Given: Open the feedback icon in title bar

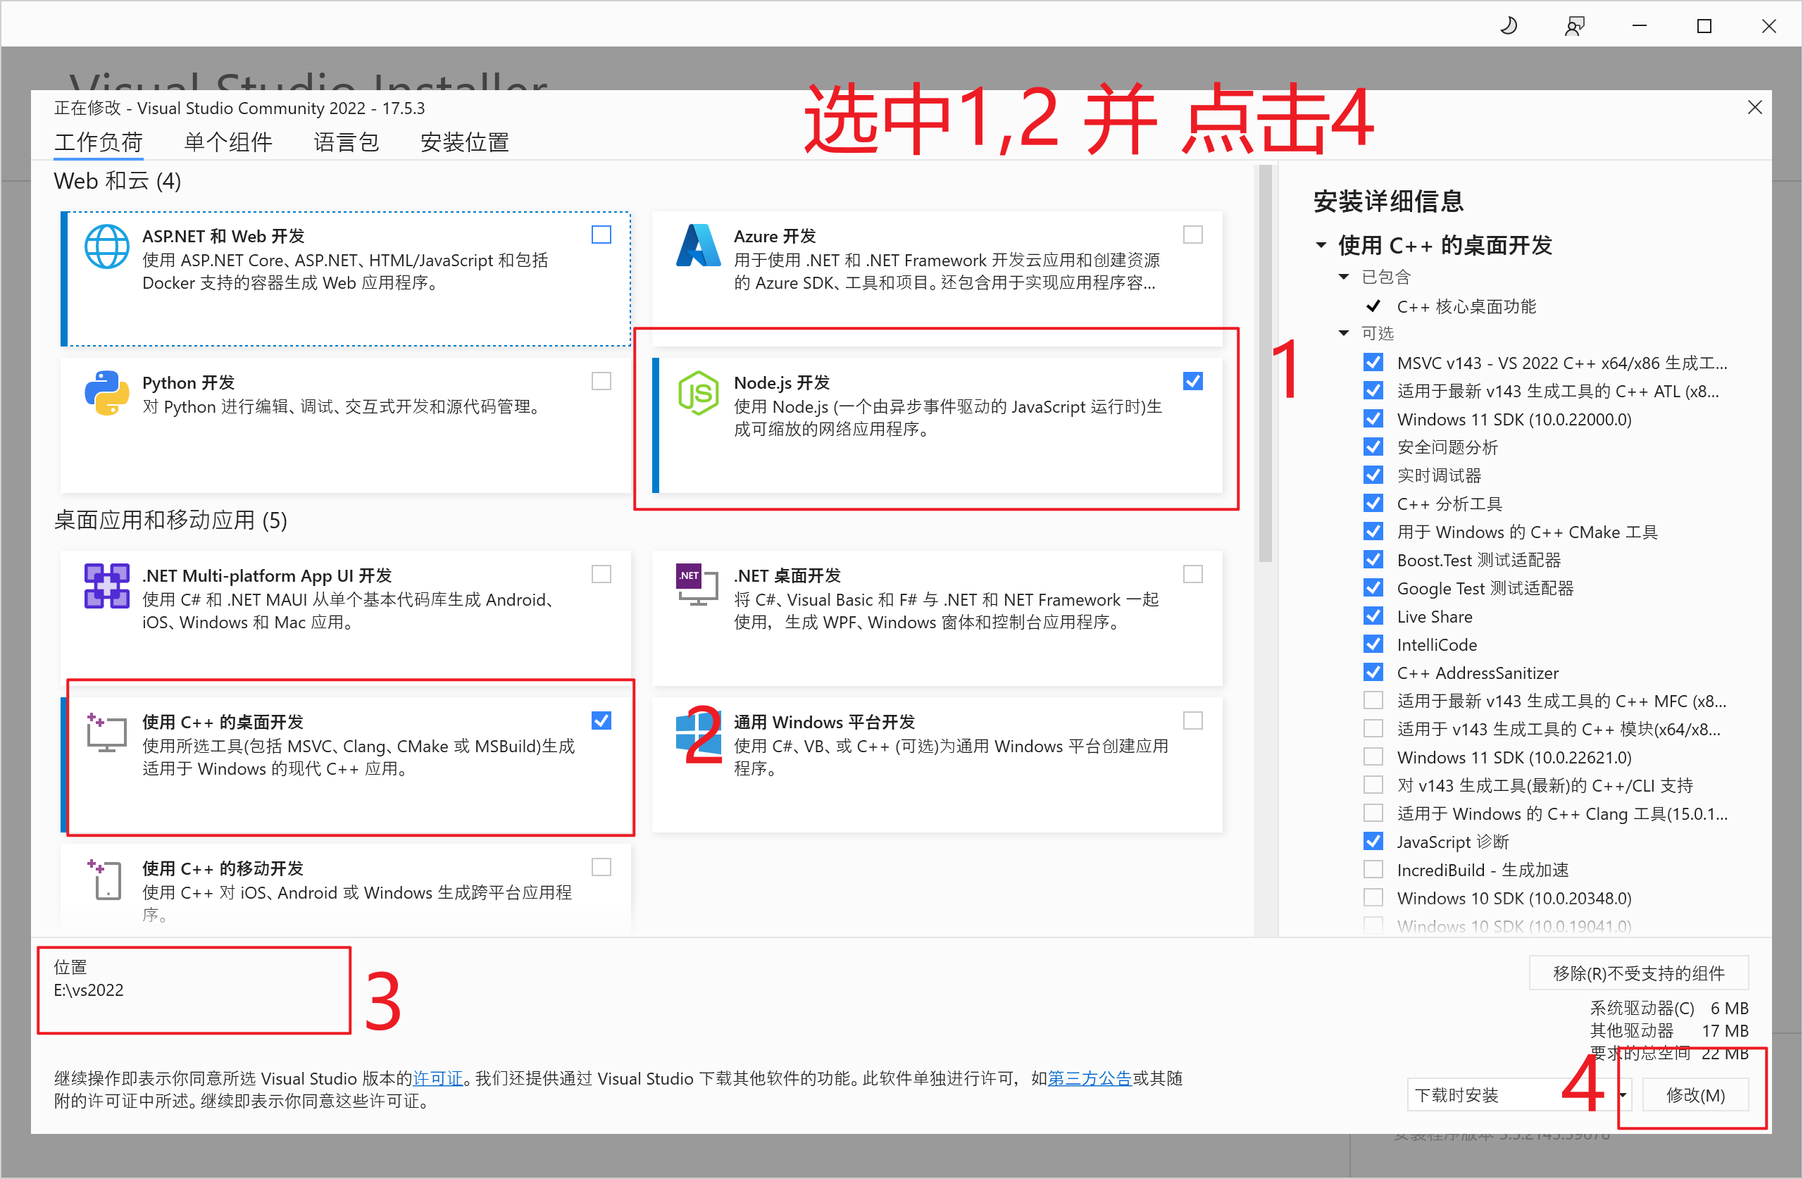Looking at the screenshot, I should (1574, 26).
